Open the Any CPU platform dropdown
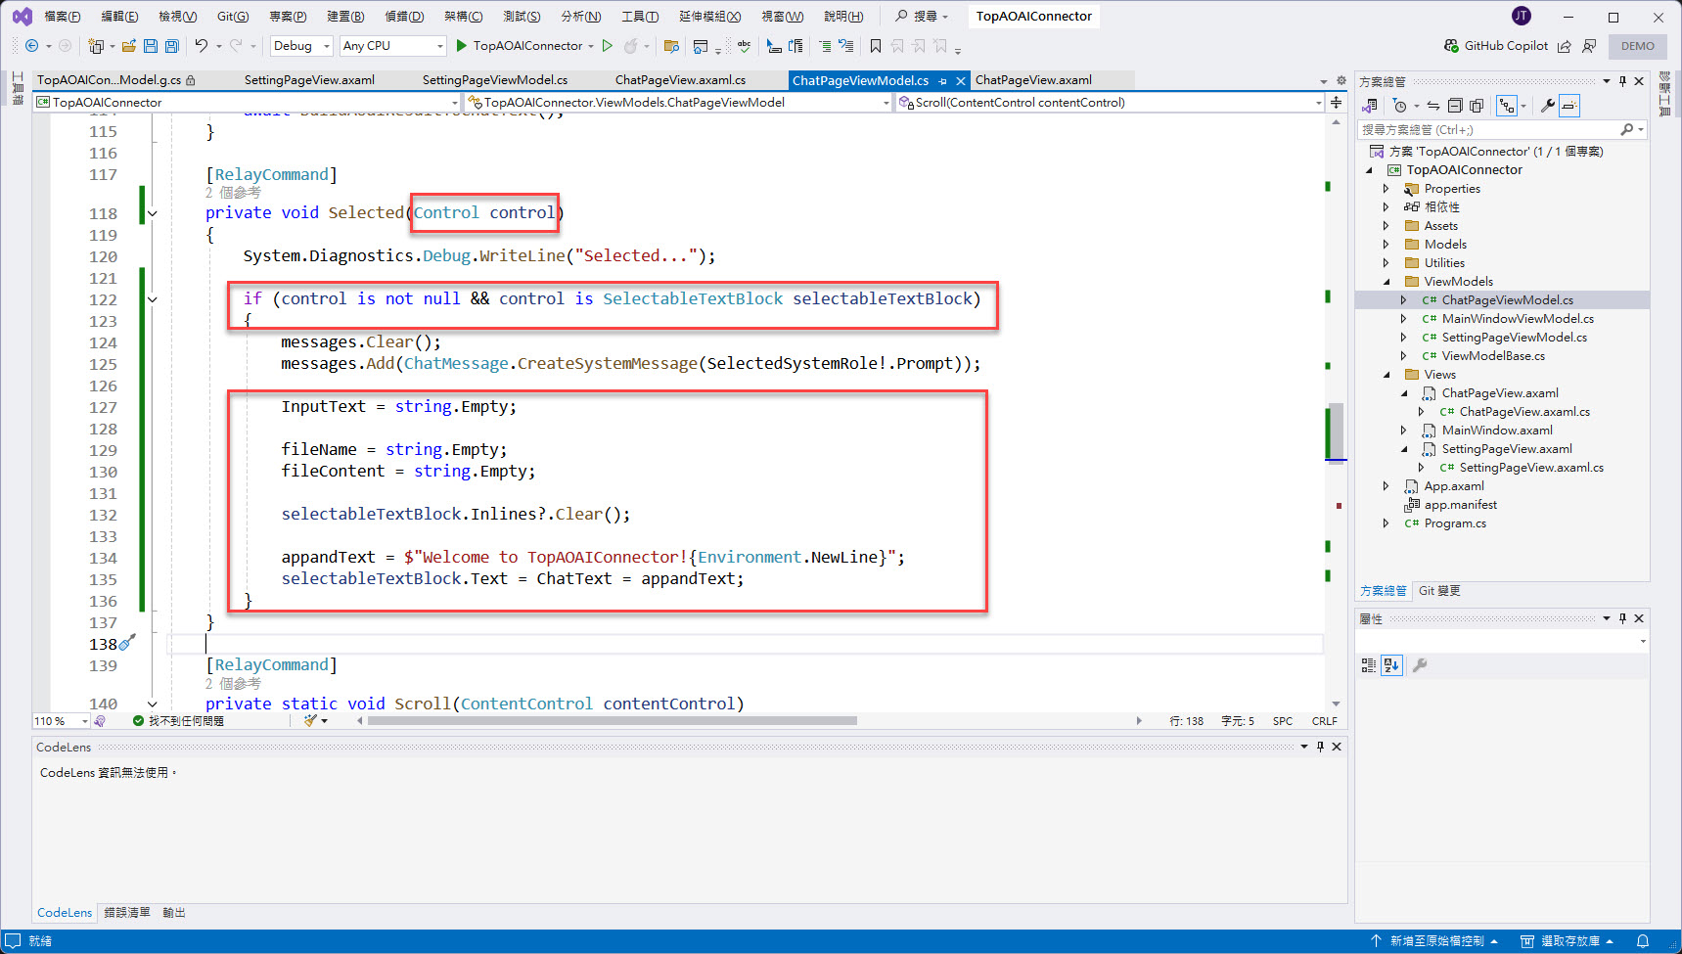The height and width of the screenshot is (954, 1682). [x=392, y=46]
